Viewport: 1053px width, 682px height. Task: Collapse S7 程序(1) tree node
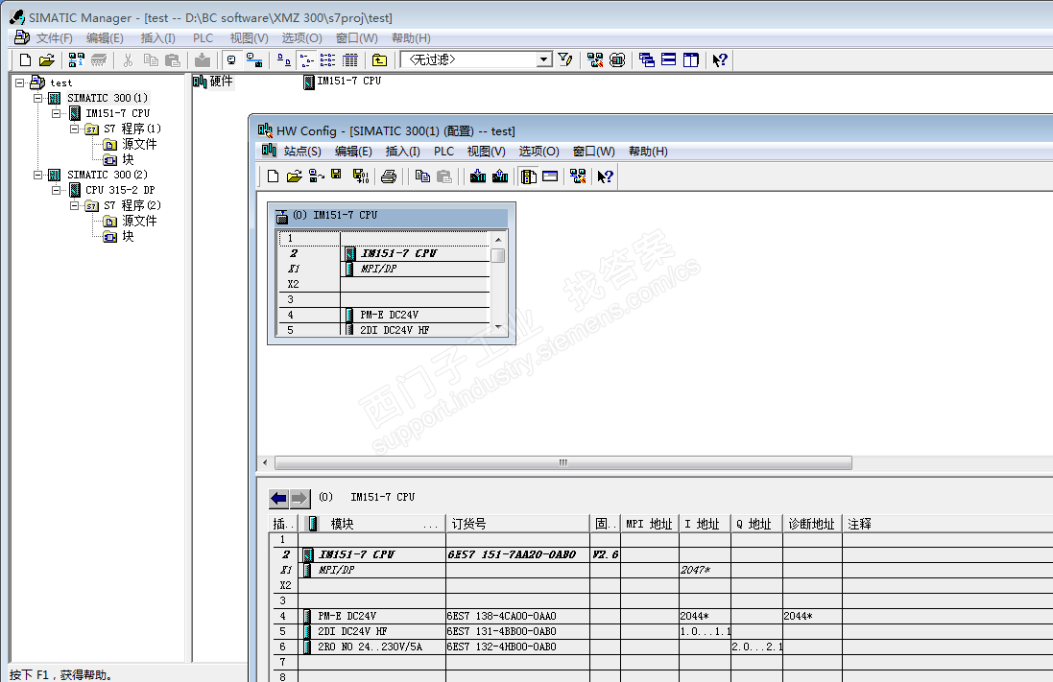[x=75, y=129]
